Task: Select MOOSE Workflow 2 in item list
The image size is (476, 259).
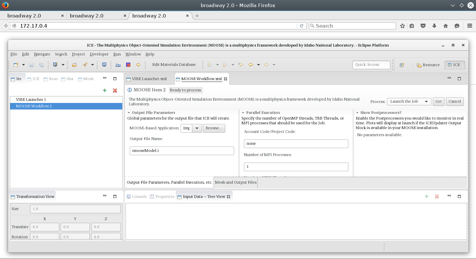Action: click(x=66, y=106)
